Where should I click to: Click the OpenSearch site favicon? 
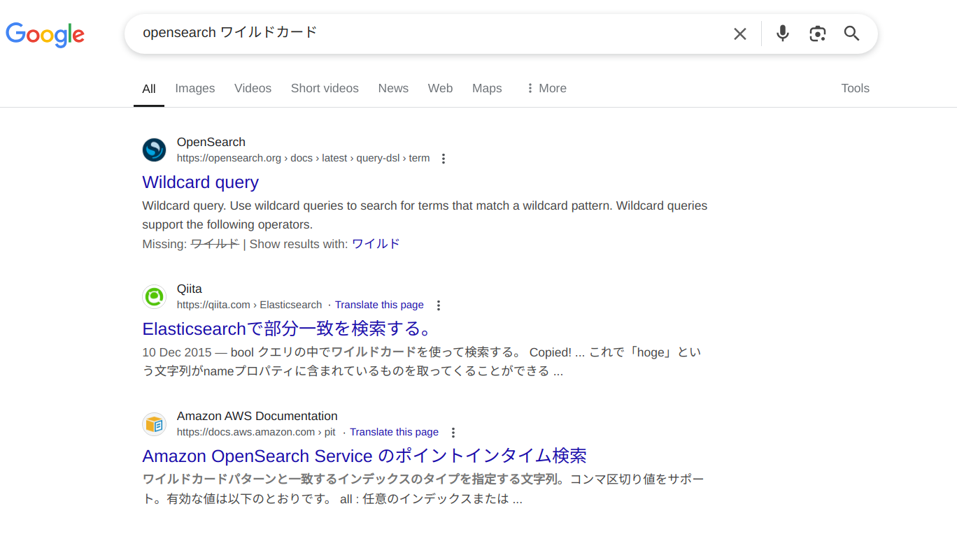pyautogui.click(x=154, y=150)
